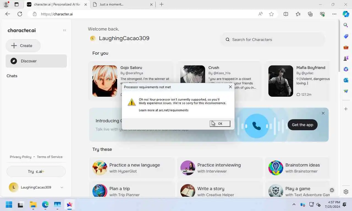Open the Windows Start menu
This screenshot has width=352, height=211.
[9, 205]
